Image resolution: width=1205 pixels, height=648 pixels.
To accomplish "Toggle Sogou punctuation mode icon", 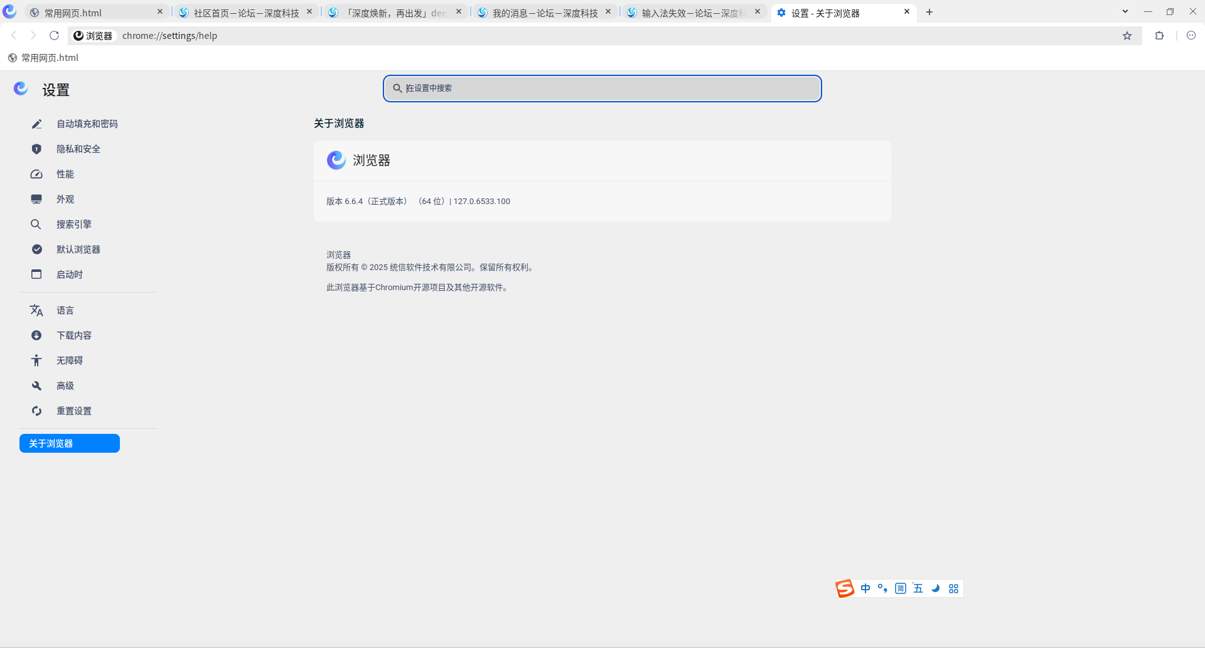I will (882, 589).
